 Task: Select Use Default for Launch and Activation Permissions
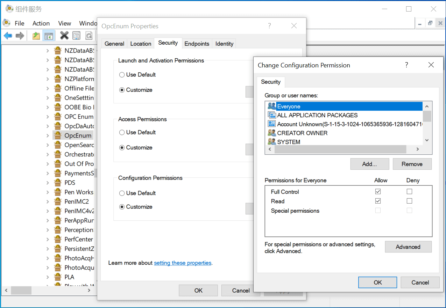pos(122,75)
